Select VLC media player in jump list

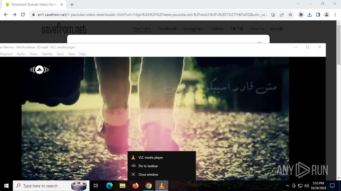[162, 157]
